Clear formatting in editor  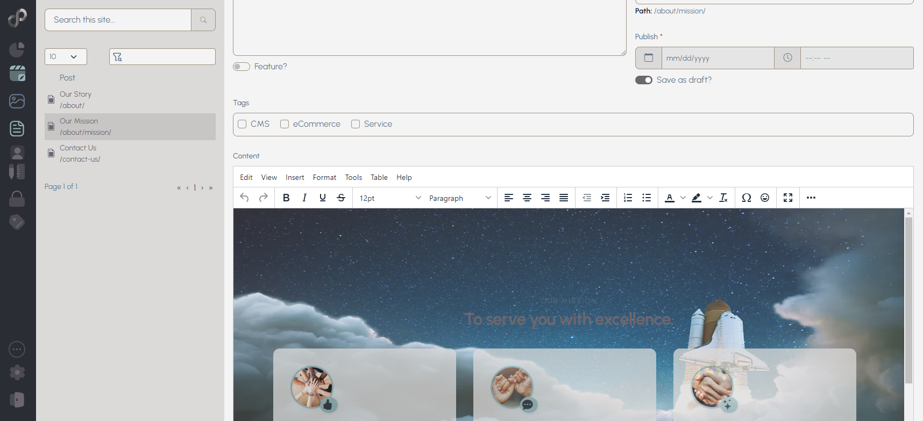(x=723, y=198)
